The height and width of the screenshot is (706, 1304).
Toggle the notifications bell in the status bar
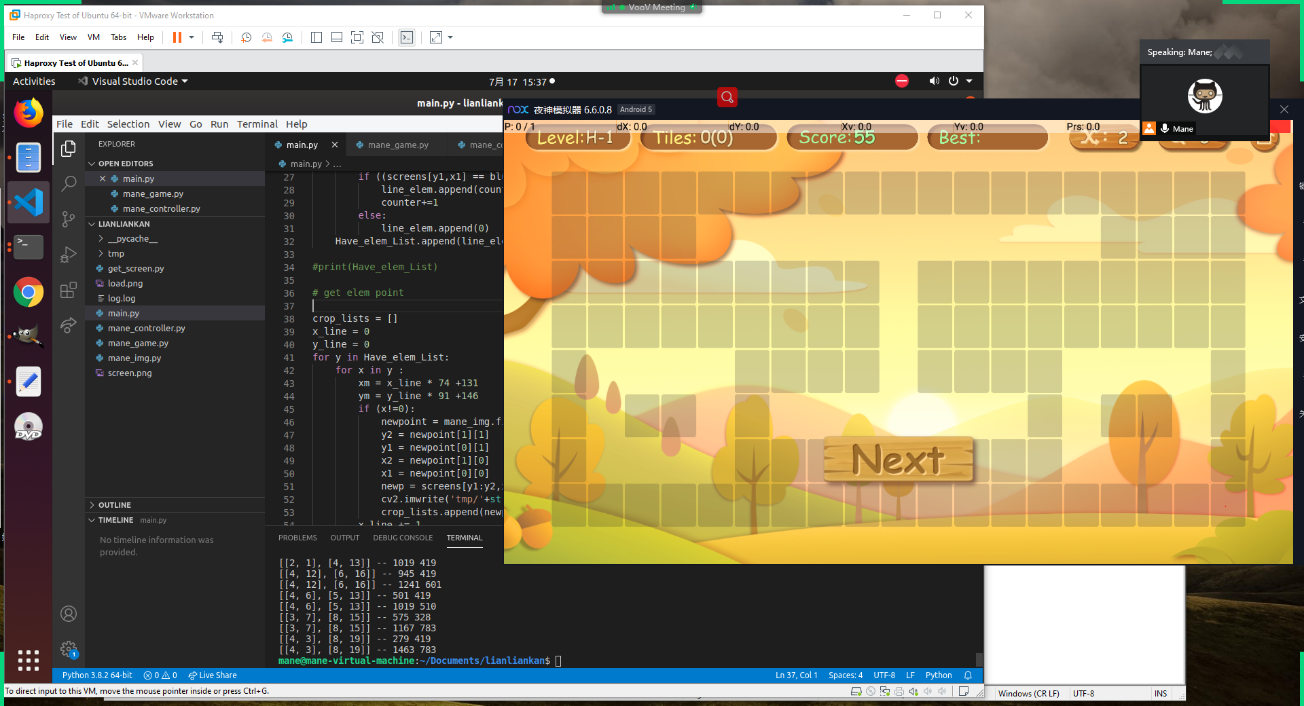coord(967,675)
